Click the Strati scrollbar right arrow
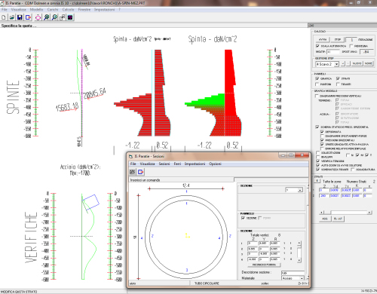 tap(369, 213)
